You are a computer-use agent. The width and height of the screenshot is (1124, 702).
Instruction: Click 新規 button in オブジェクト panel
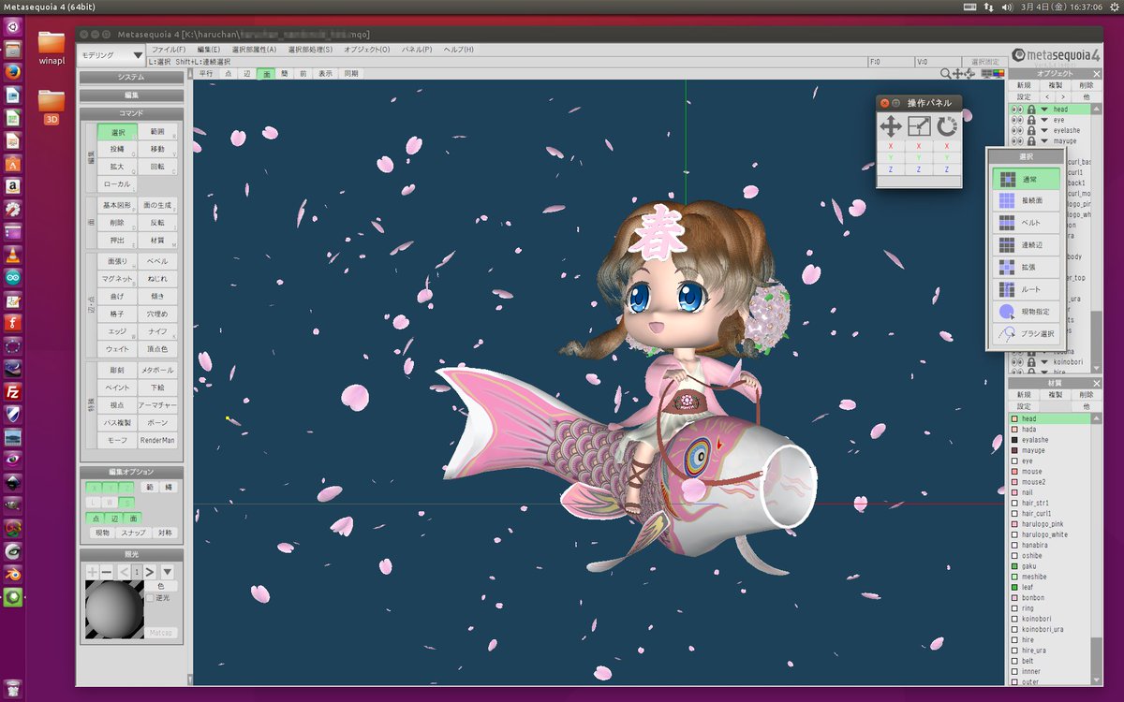[x=1024, y=85]
